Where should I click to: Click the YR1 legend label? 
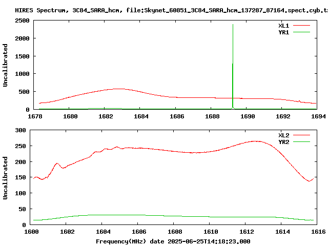(x=283, y=32)
